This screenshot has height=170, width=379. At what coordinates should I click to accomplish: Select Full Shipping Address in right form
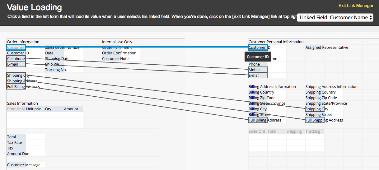[315, 120]
